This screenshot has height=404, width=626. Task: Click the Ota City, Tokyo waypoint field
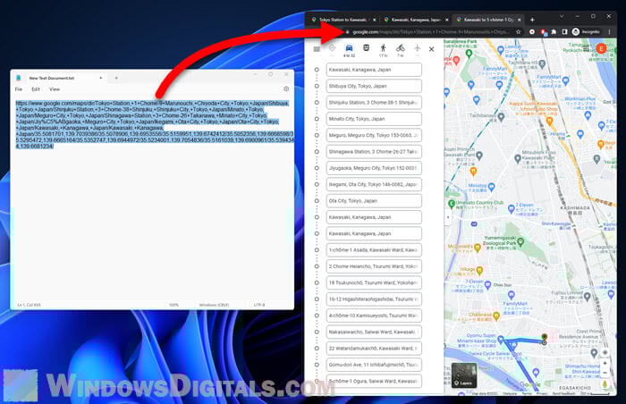pos(374,201)
